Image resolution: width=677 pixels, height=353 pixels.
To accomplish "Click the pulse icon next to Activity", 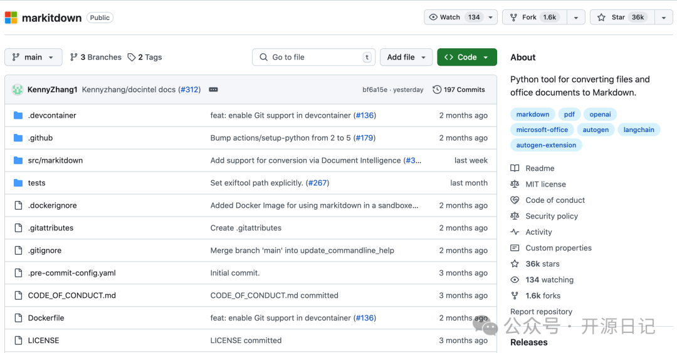I will 515,232.
